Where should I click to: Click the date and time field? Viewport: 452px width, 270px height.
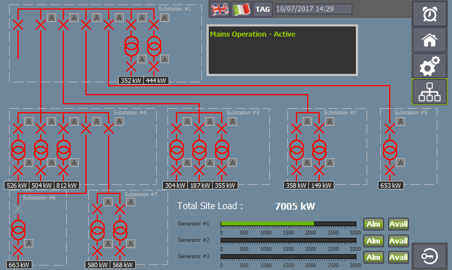click(313, 9)
